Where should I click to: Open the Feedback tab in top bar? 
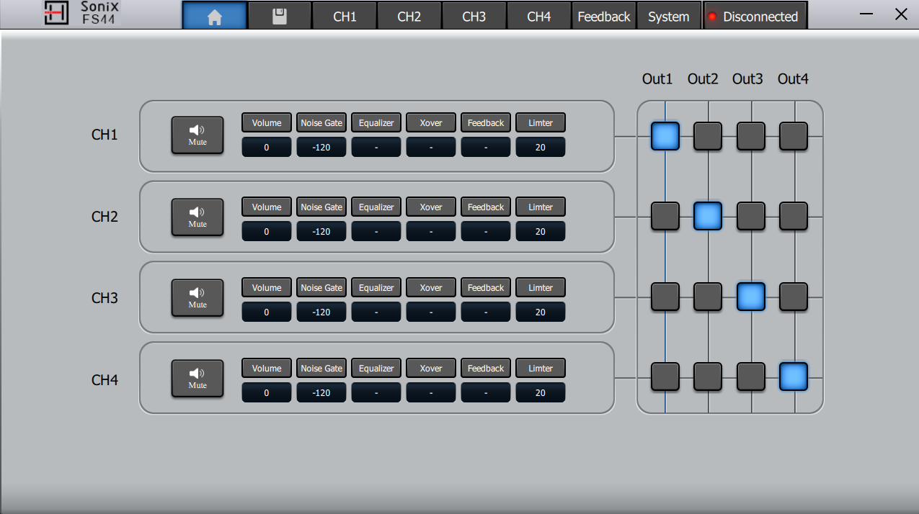[x=603, y=17]
